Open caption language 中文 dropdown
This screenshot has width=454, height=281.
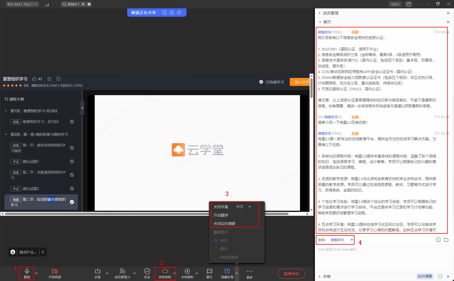point(244,207)
